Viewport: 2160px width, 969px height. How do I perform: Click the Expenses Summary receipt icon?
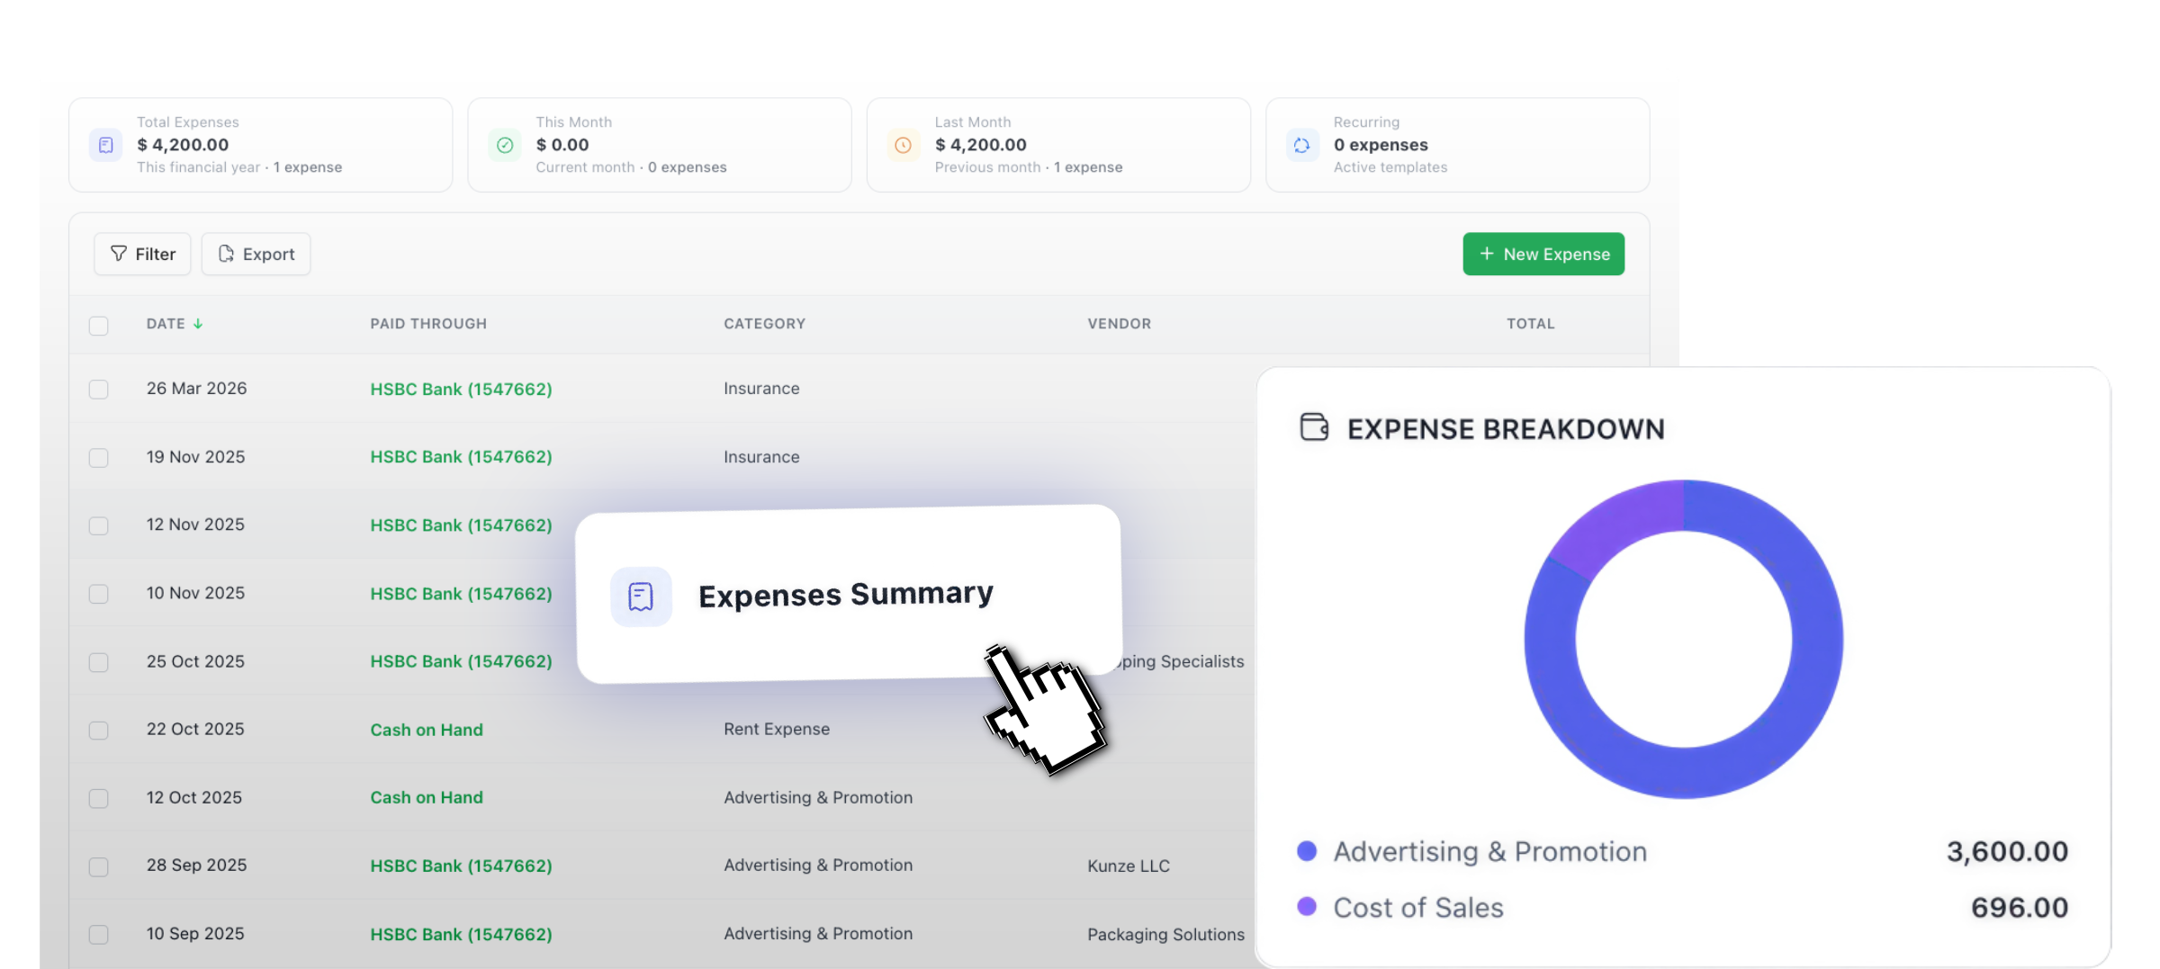(641, 597)
